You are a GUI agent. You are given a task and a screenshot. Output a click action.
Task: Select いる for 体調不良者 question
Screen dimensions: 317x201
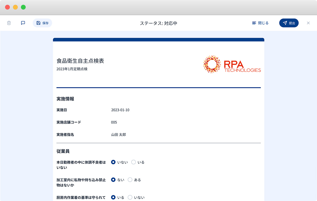tap(134, 162)
